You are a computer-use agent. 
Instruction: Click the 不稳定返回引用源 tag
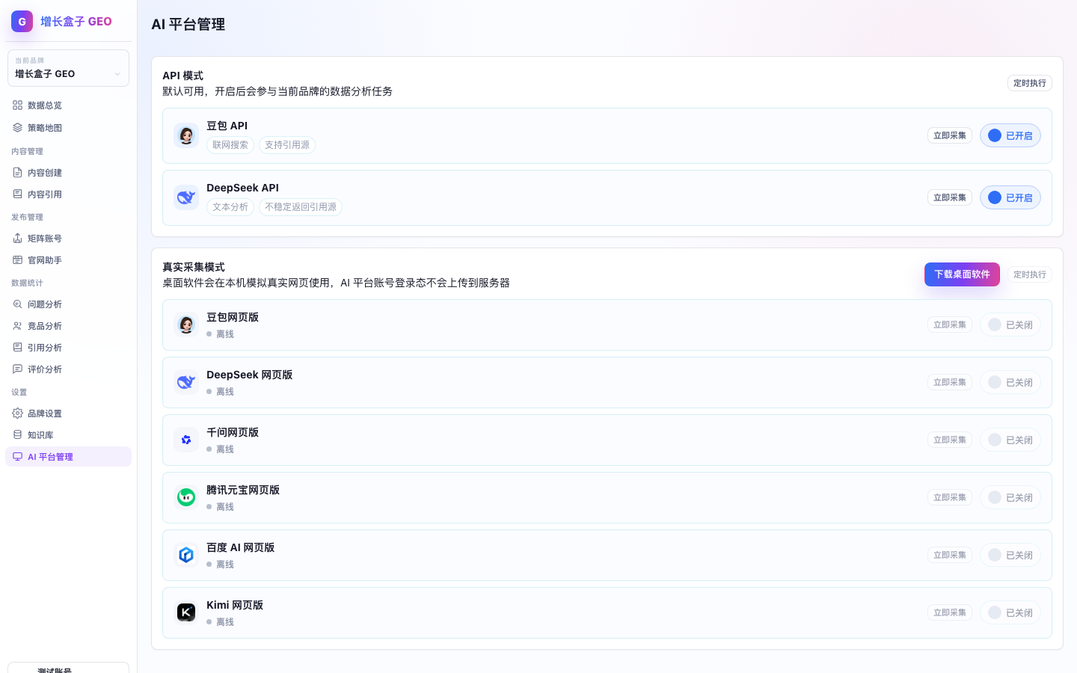(301, 207)
